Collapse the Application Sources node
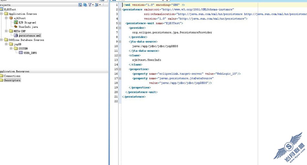 tap(1, 14)
